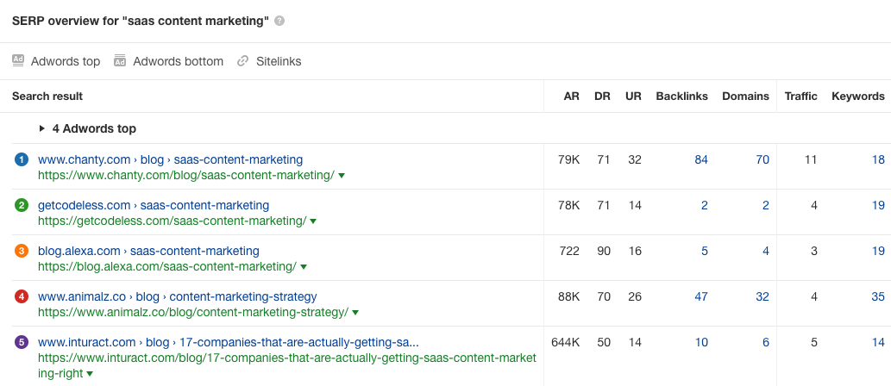The image size is (891, 386).
Task: Click the 722 AR value for blog.alexa.com
Action: pos(569,251)
